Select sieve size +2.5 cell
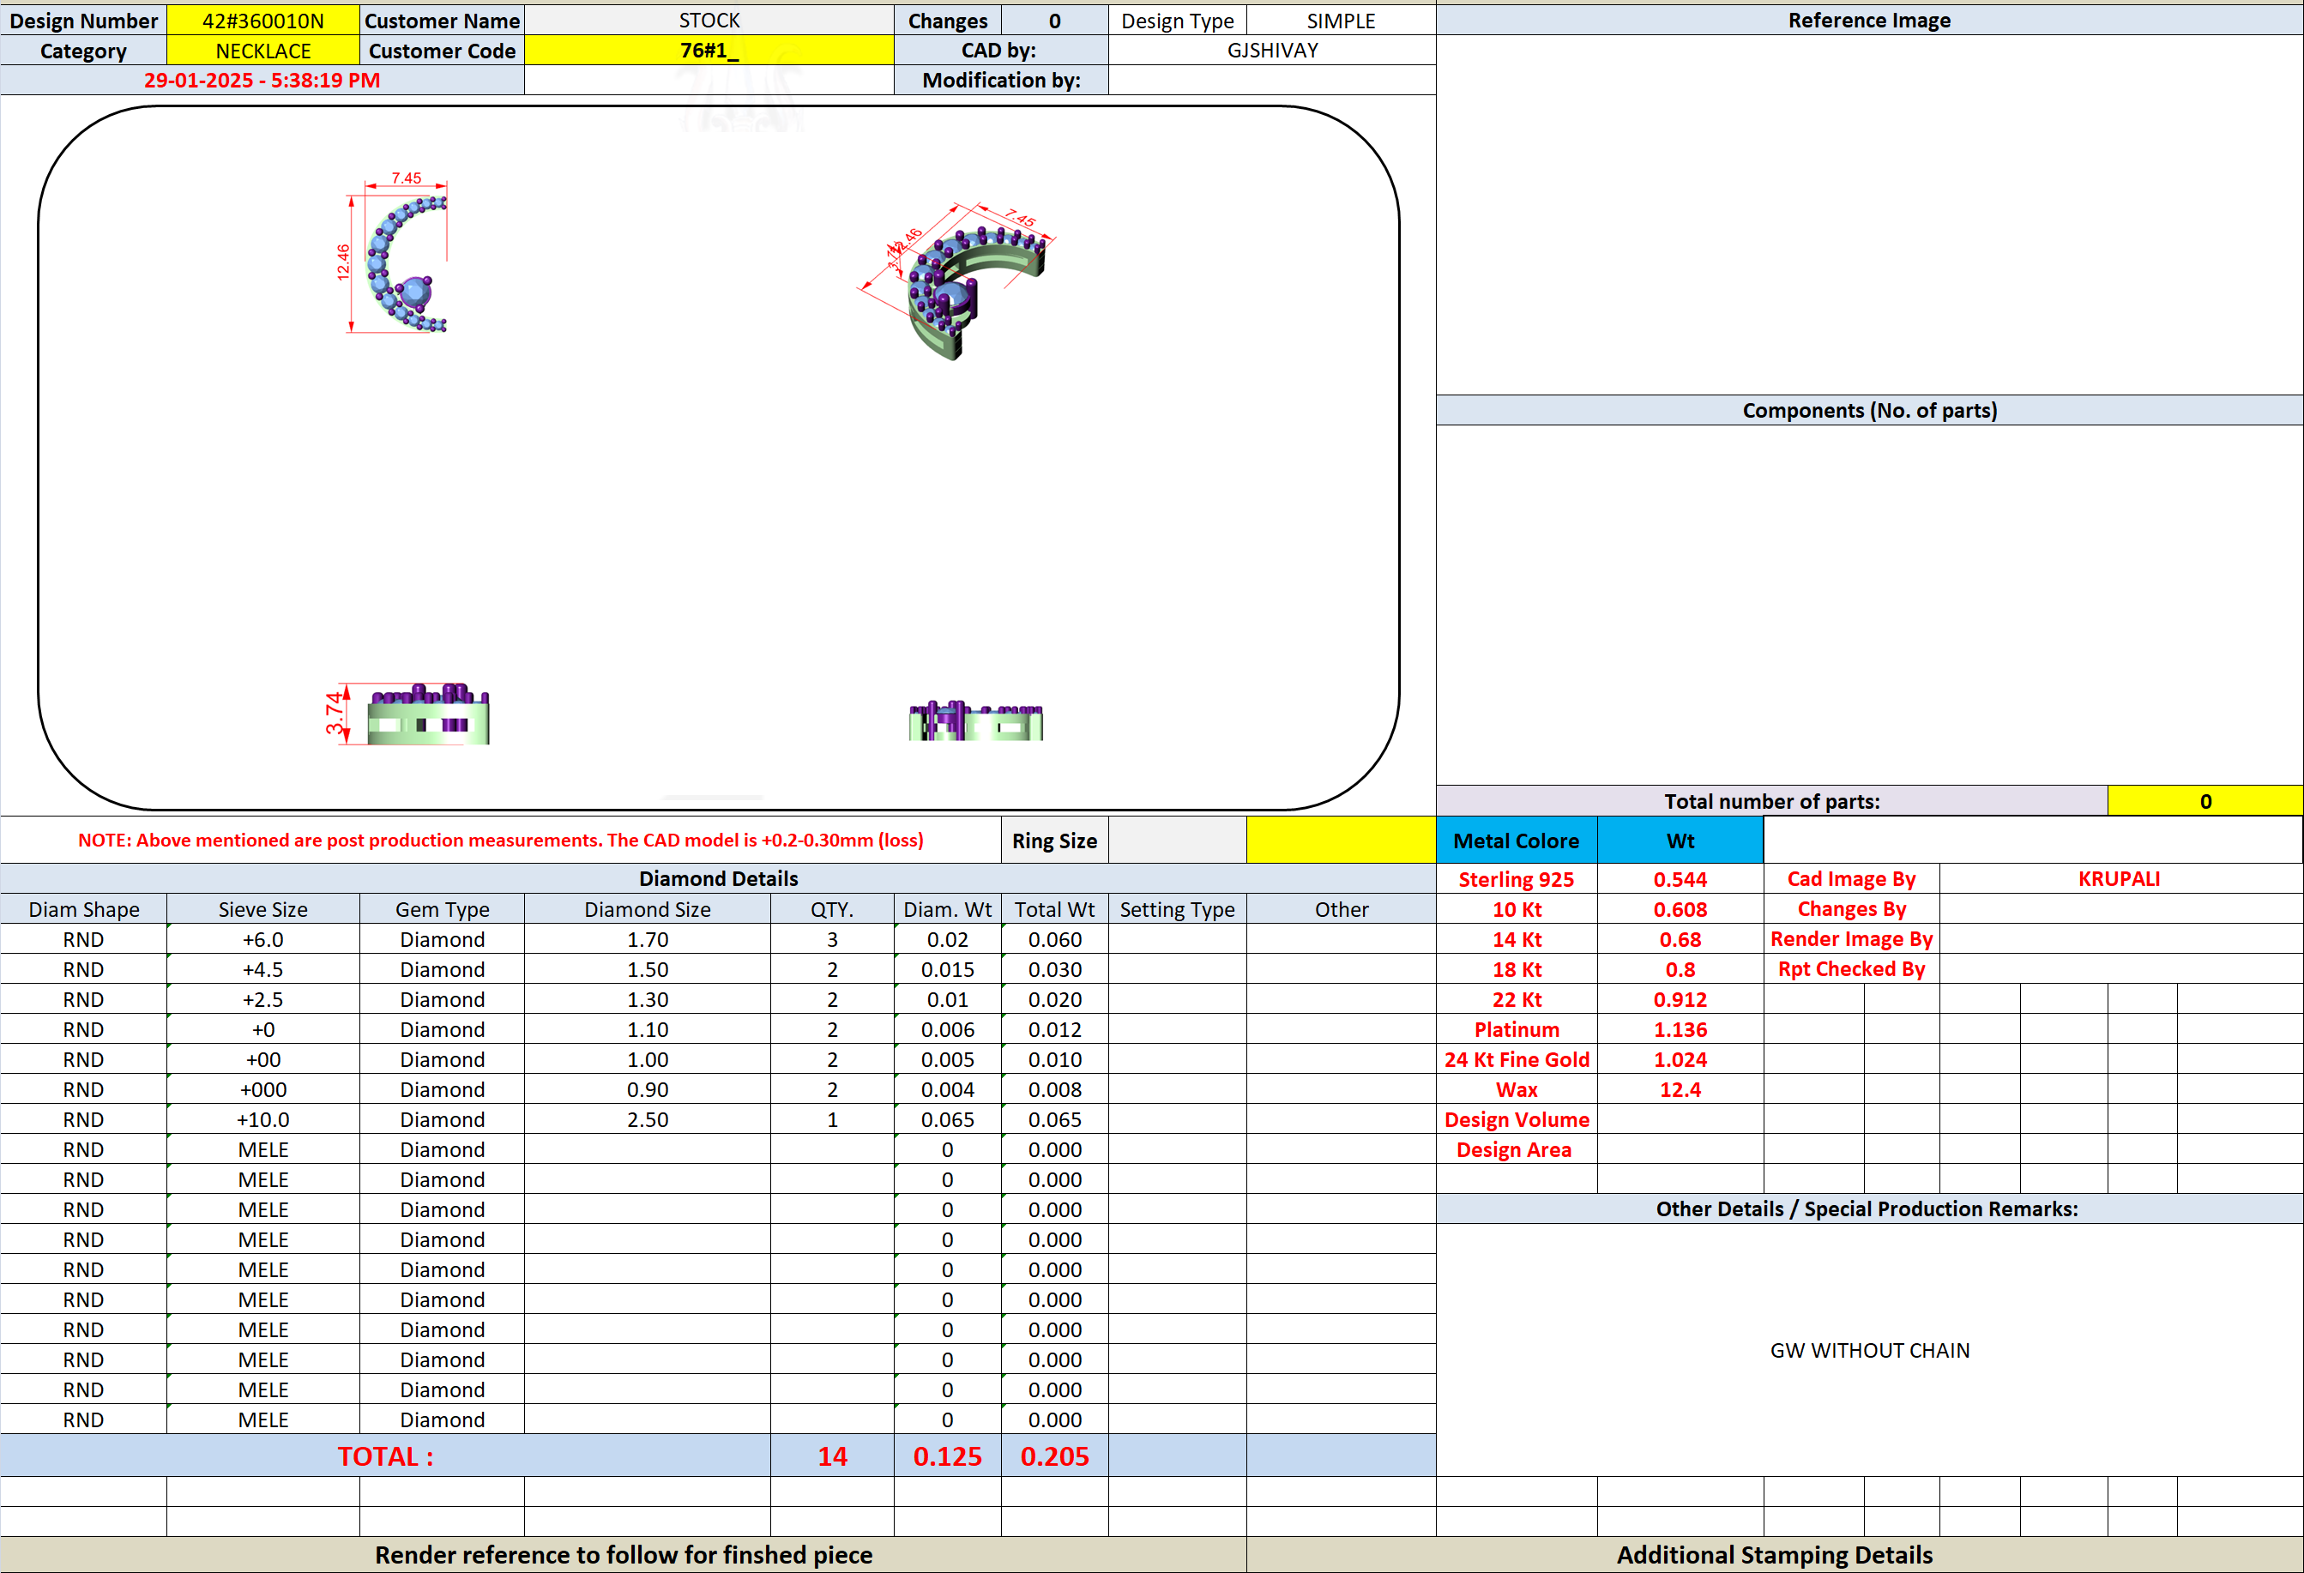Screen dimensions: 2304x1573 coord(262,999)
